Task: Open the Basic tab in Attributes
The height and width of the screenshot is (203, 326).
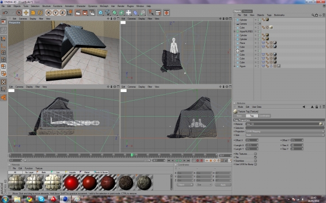Action: [x=240, y=116]
